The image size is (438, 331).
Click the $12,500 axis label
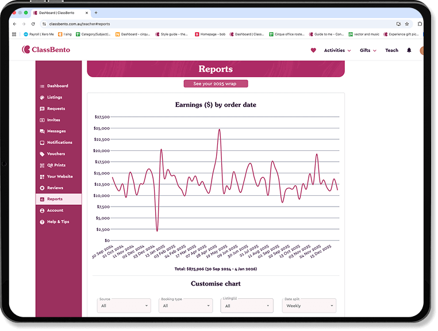(102, 184)
